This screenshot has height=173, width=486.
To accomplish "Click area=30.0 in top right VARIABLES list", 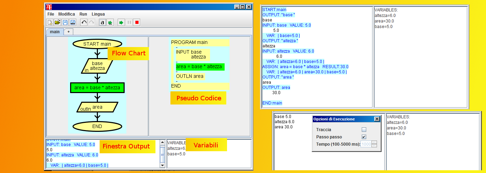I will [x=384, y=21].
